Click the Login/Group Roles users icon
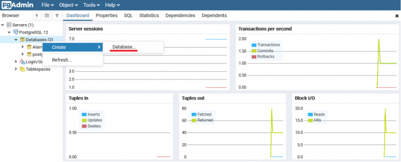 [x=22, y=62]
